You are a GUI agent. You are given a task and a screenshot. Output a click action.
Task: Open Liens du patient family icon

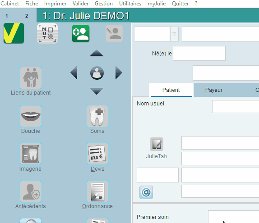tap(31, 78)
